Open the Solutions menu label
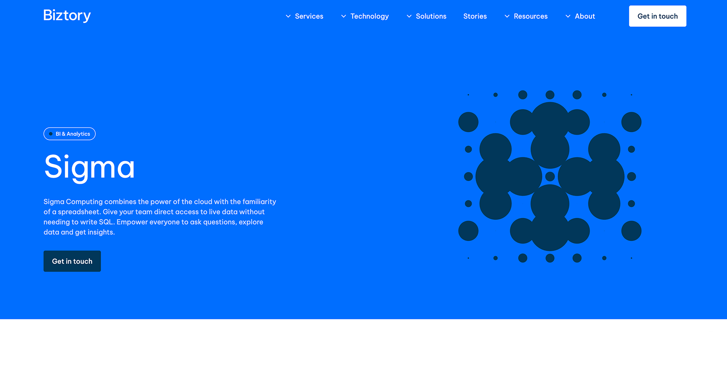Screen dimensions: 727x382 pyautogui.click(x=431, y=16)
